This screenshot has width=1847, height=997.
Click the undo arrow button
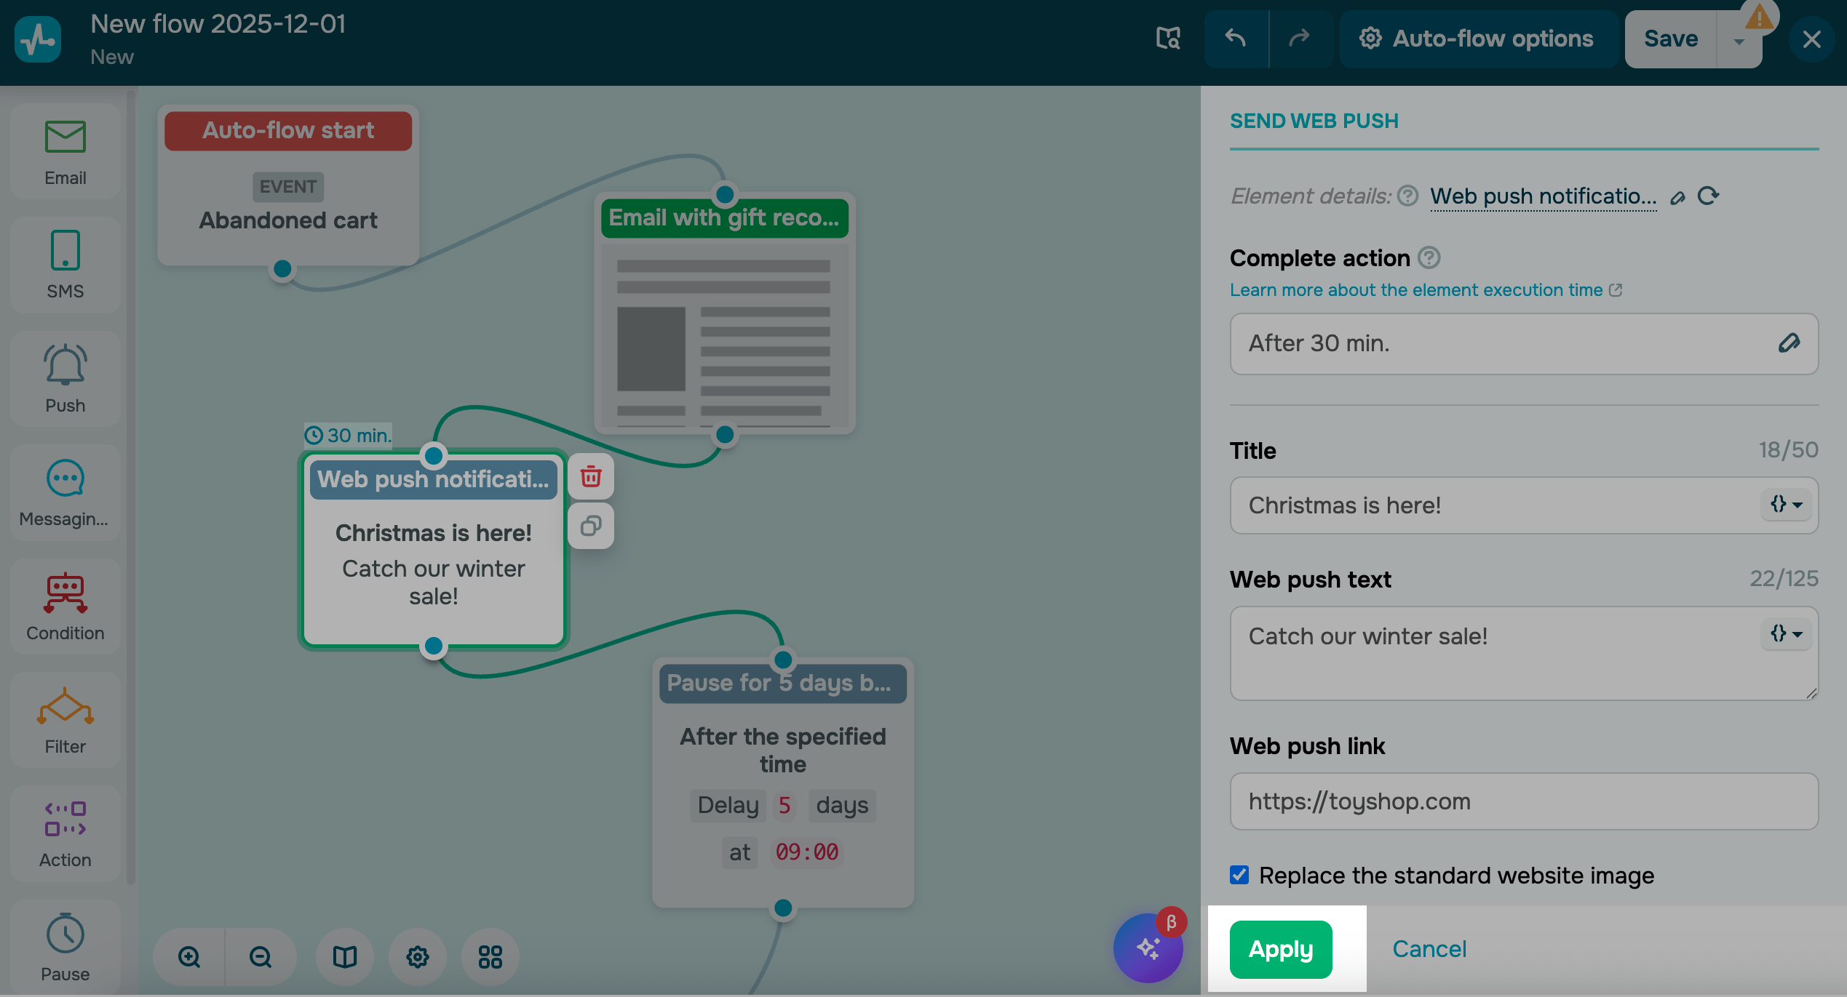click(x=1236, y=39)
